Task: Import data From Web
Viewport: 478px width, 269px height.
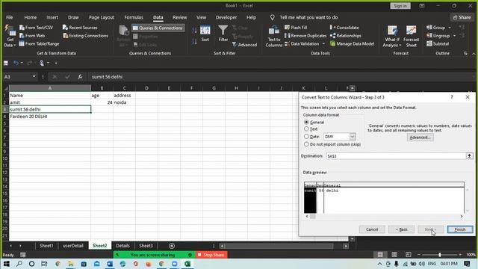Action: coord(32,36)
